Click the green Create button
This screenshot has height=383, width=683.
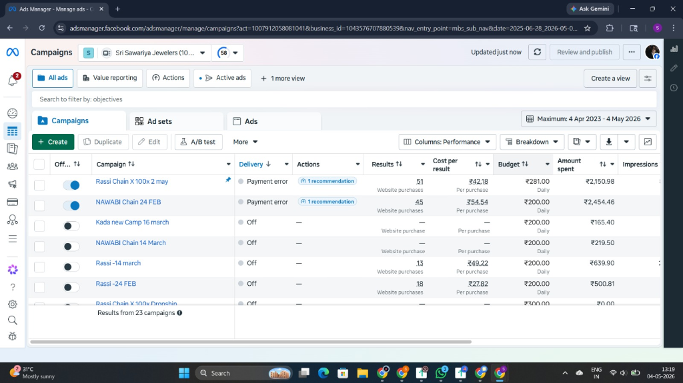[53, 142]
